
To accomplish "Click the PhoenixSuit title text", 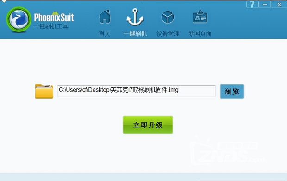I will point(54,18).
